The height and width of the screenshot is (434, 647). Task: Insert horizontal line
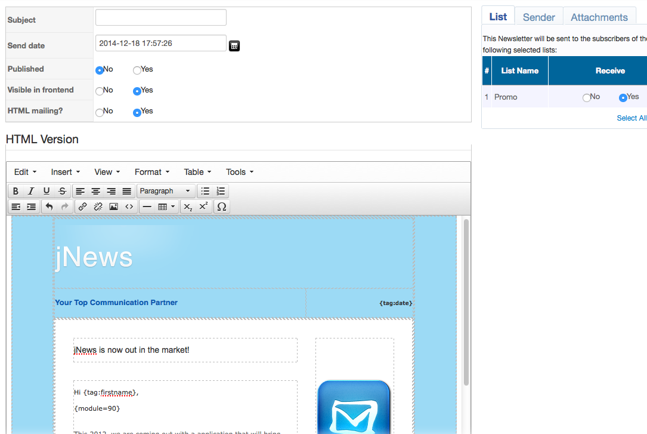pos(147,207)
